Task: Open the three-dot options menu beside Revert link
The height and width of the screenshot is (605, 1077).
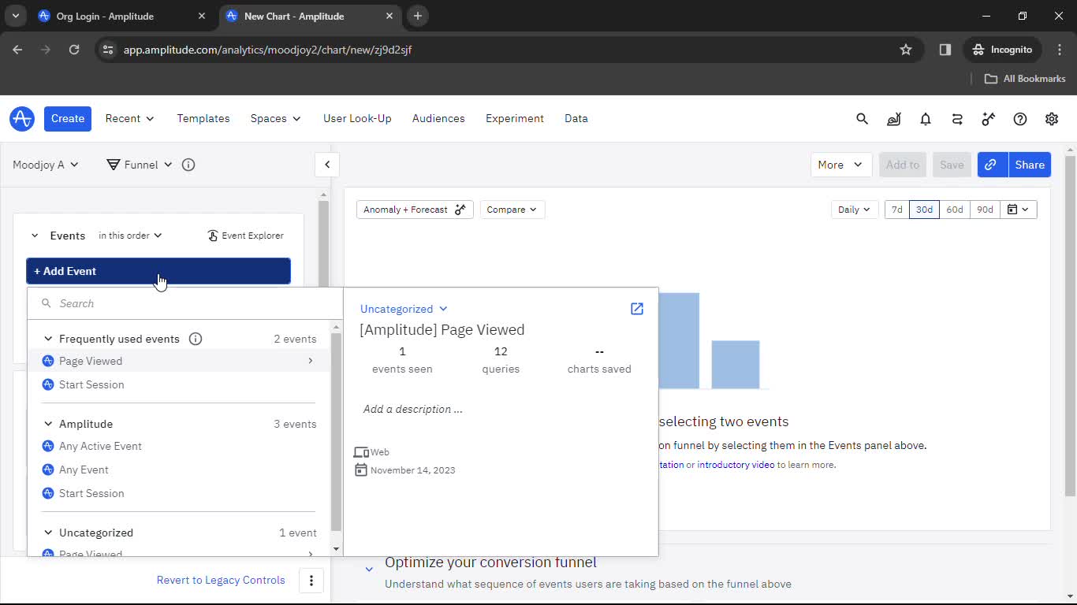Action: pos(311,581)
